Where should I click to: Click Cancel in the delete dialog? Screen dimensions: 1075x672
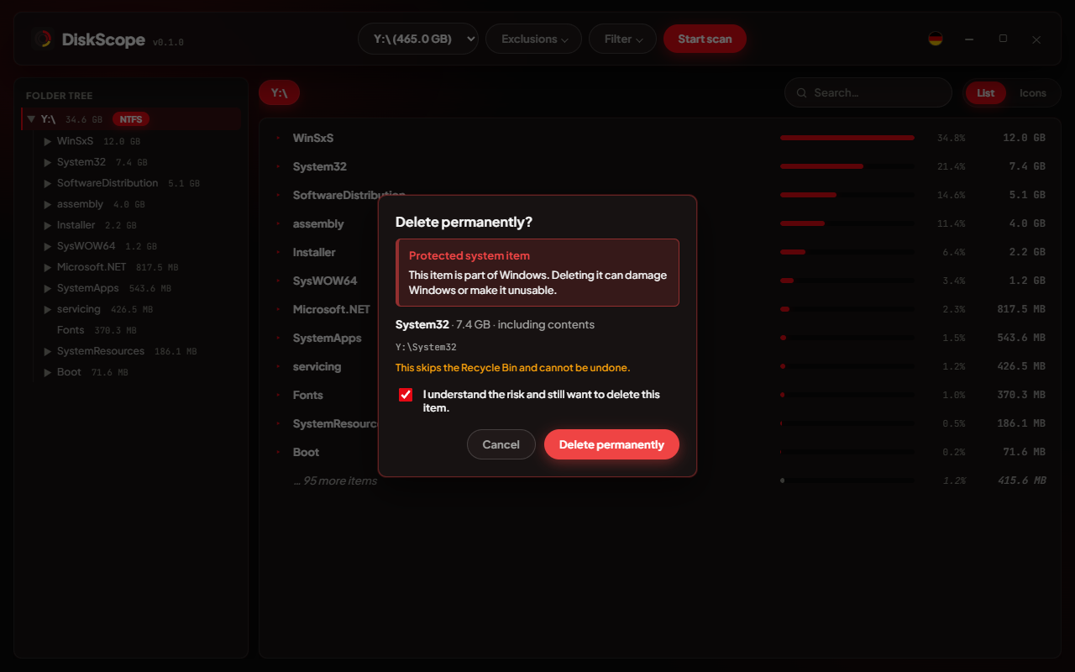[501, 444]
